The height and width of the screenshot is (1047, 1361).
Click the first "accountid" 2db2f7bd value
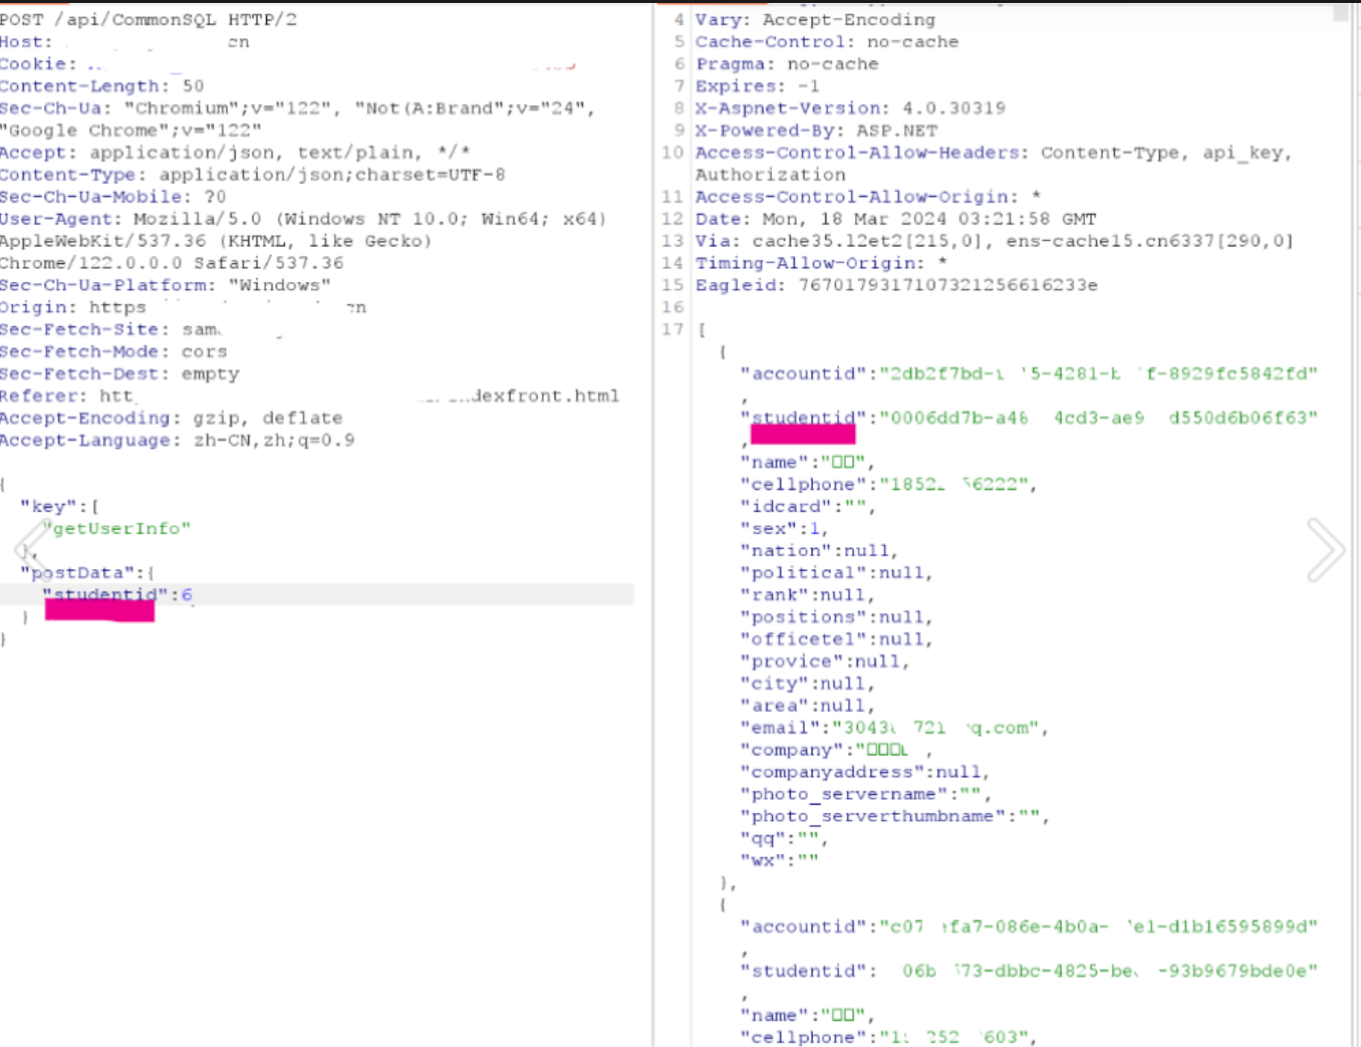click(x=1099, y=374)
